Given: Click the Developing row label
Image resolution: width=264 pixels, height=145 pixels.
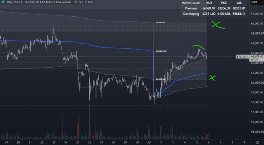Looking at the screenshot, I should coord(191,14).
